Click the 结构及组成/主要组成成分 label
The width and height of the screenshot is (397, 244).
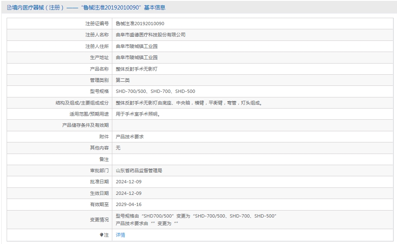coord(82,103)
